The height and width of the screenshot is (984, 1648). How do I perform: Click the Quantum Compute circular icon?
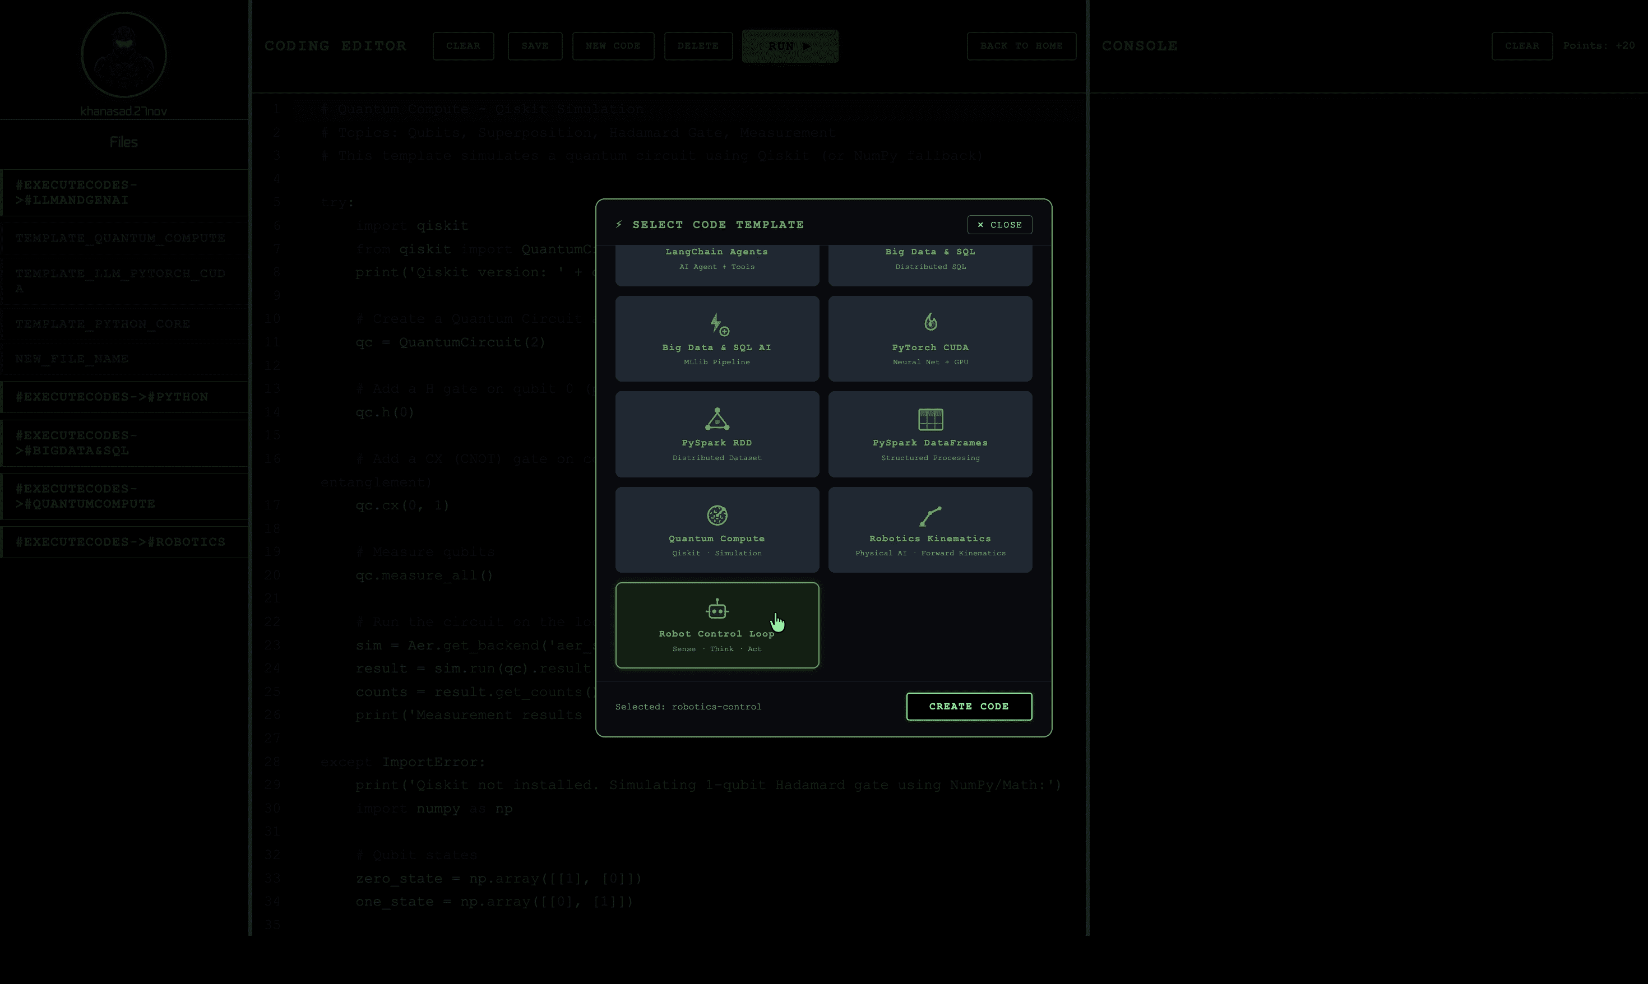click(717, 515)
